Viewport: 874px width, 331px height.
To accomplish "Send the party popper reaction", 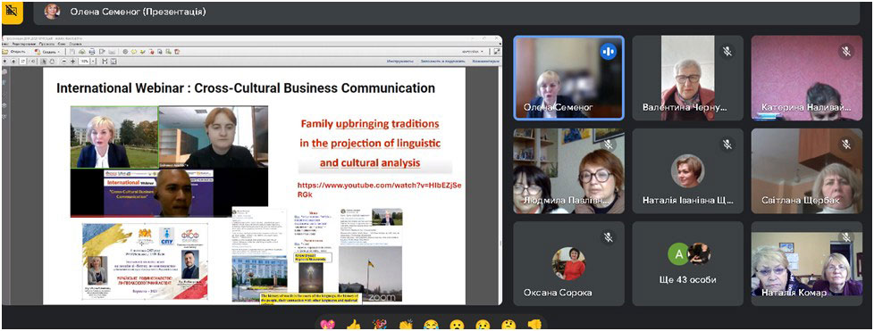I will click(x=379, y=325).
